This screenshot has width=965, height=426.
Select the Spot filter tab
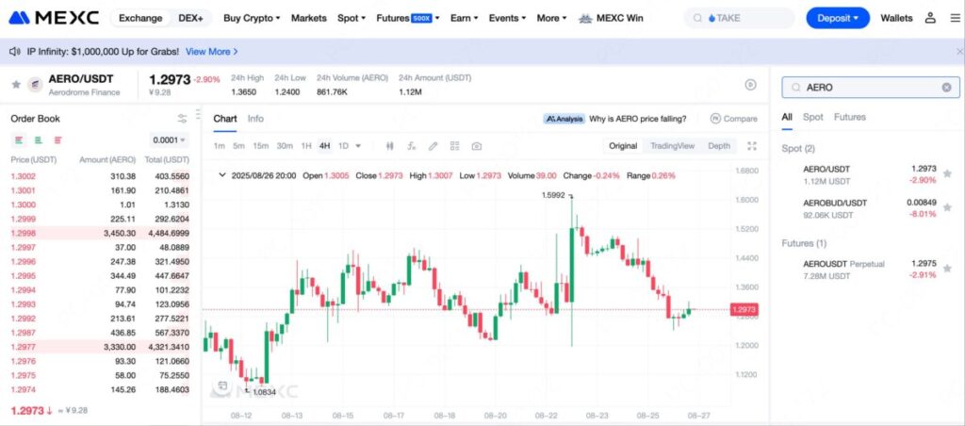click(813, 117)
